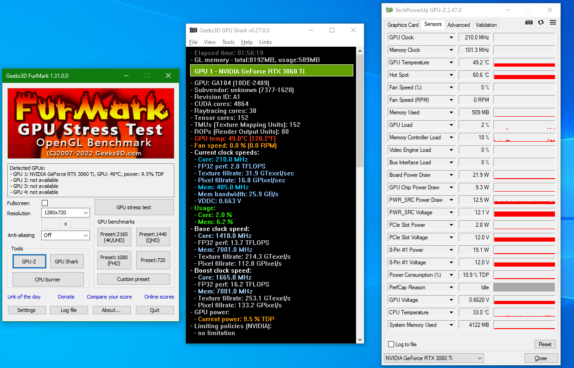The width and height of the screenshot is (574, 368).
Task: Run the Preset:2160 (4K/UHD) benchmark
Action: pos(114,237)
